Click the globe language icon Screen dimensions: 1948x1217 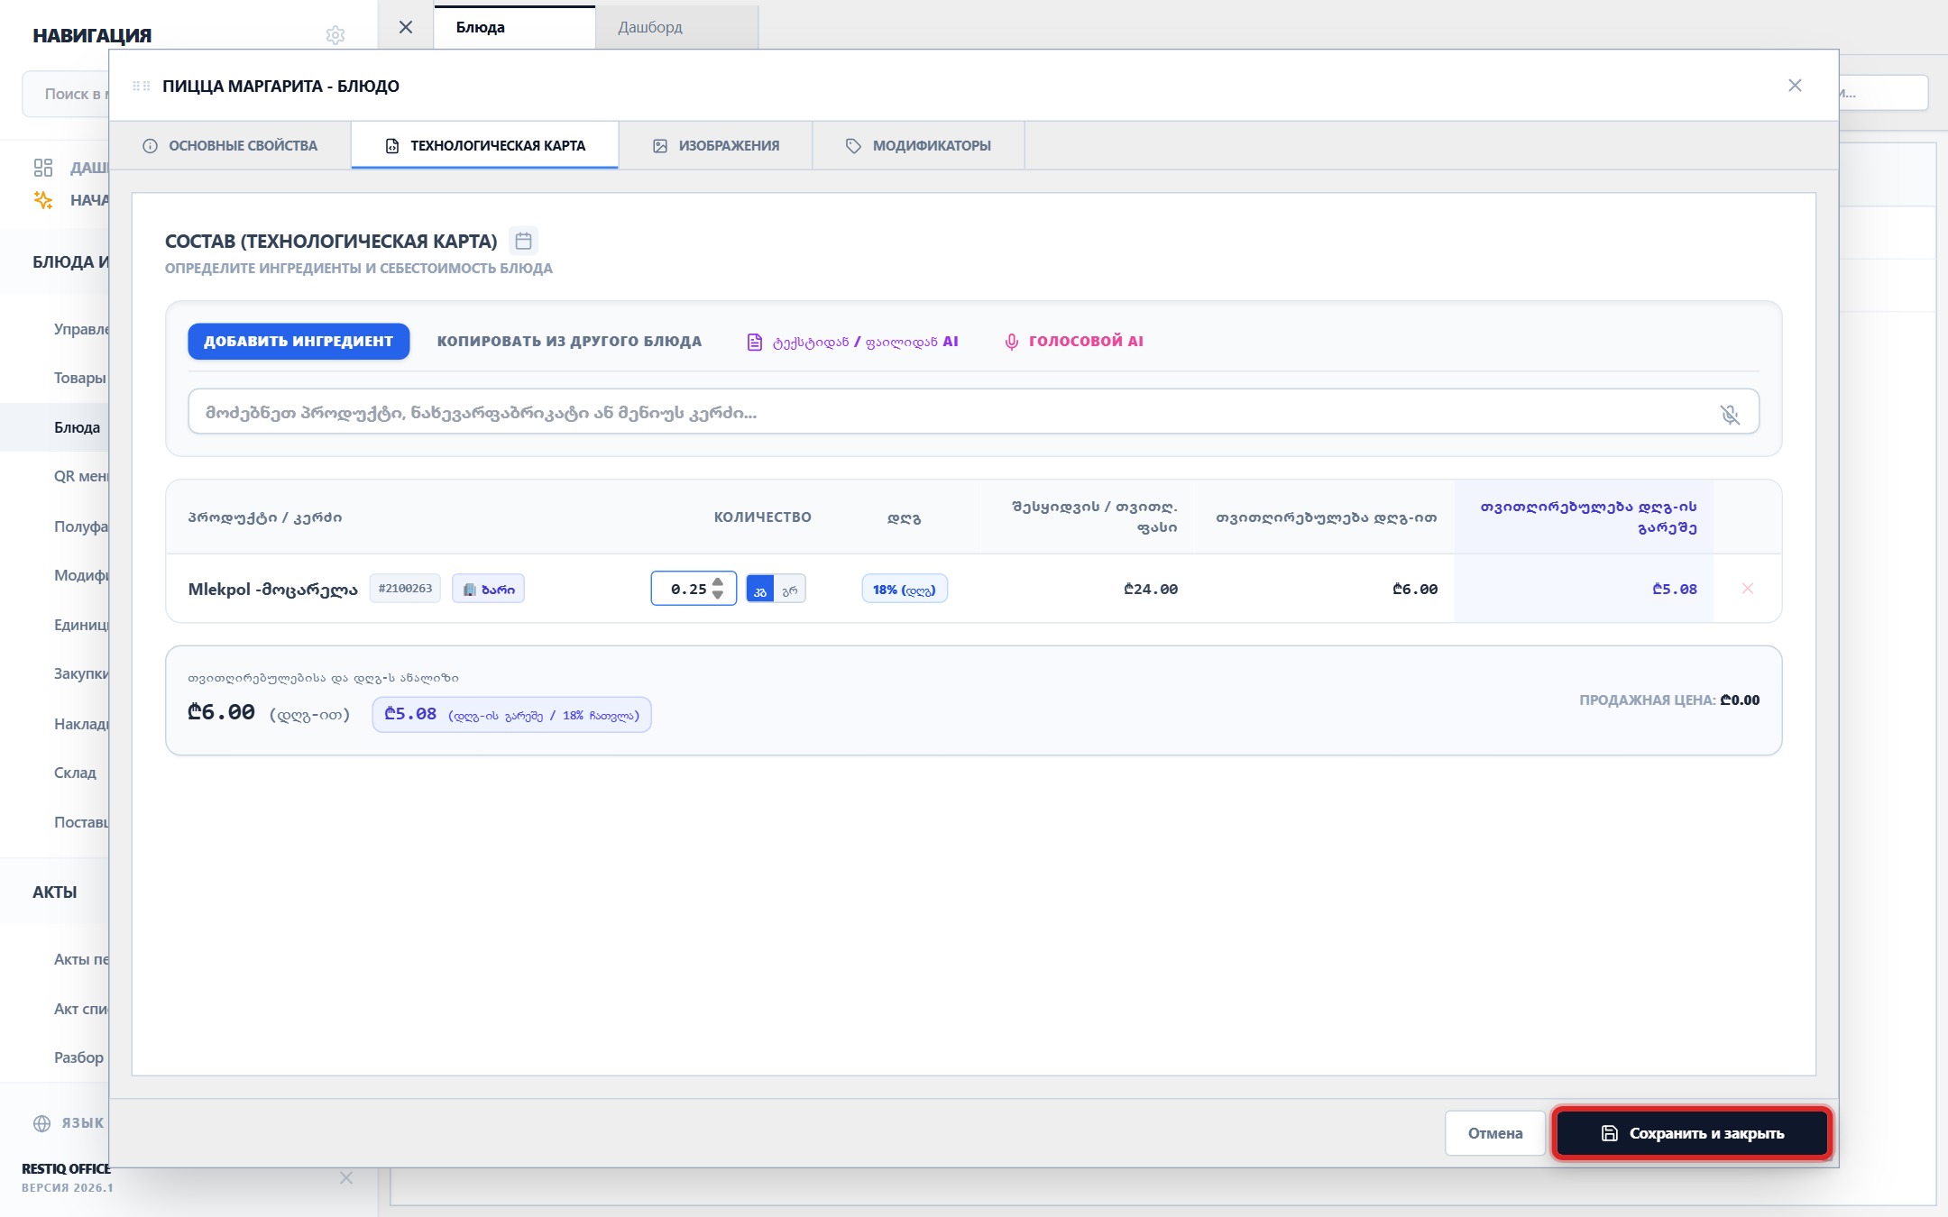tap(42, 1123)
